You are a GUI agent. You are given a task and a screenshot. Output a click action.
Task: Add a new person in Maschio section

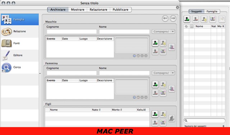tap(155, 43)
